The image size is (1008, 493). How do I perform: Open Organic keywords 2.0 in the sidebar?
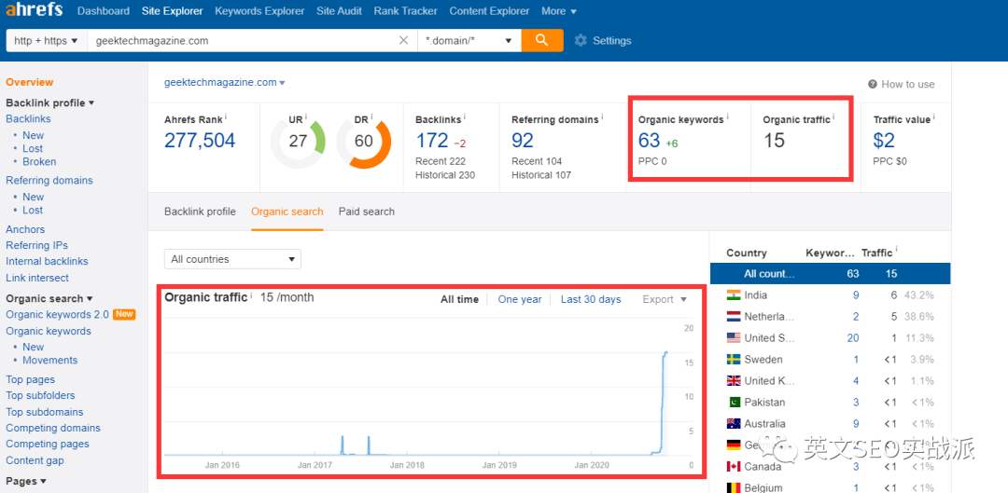click(57, 315)
